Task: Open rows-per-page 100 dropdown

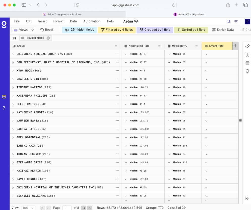Action: [28, 208]
